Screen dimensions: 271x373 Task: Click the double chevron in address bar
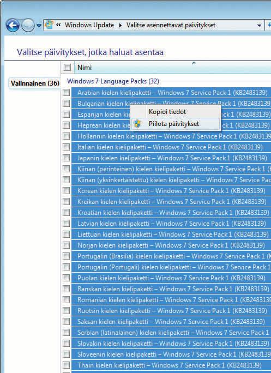[58, 25]
